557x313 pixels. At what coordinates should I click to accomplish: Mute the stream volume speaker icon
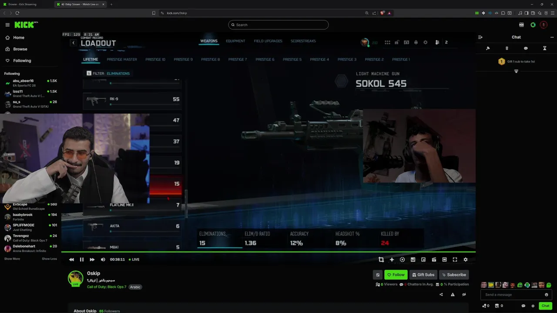coord(103,260)
